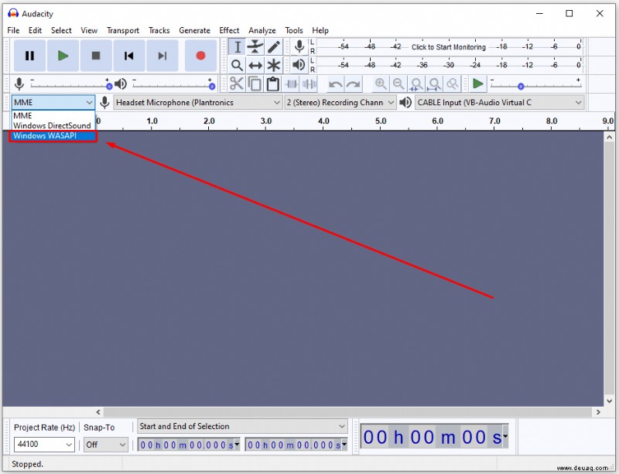This screenshot has width=619, height=474.
Task: Open the Headset Microphone recording device dropdown
Action: 198,103
